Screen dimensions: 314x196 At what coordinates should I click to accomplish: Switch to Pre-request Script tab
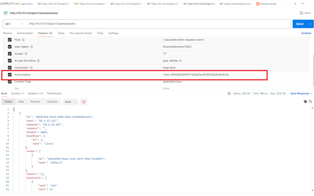pos(81,33)
